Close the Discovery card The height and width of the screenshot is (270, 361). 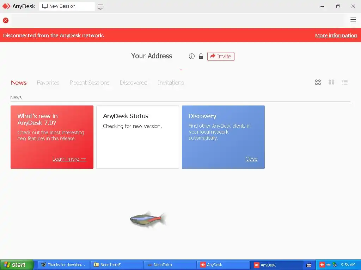(x=251, y=159)
